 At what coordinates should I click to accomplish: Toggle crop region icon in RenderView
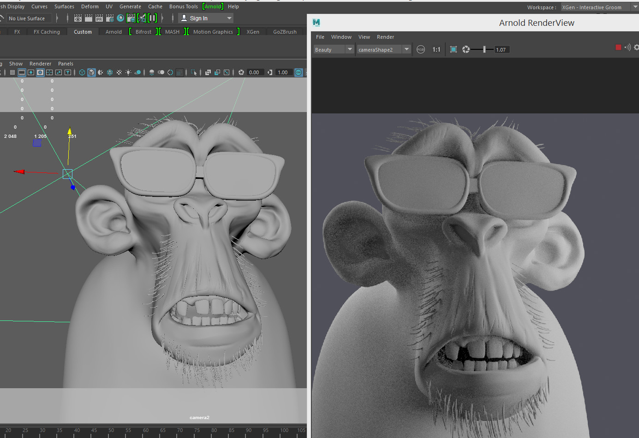[454, 49]
